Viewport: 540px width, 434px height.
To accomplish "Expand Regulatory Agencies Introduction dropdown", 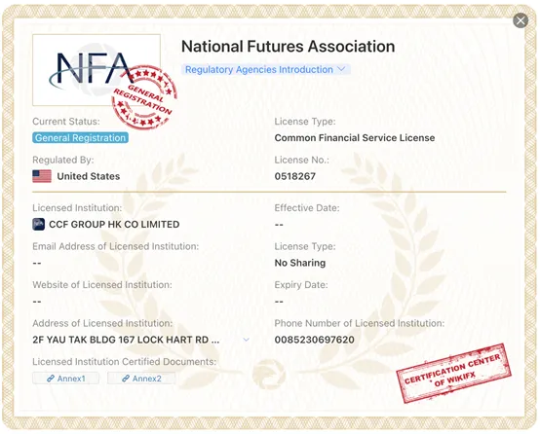I will (265, 69).
